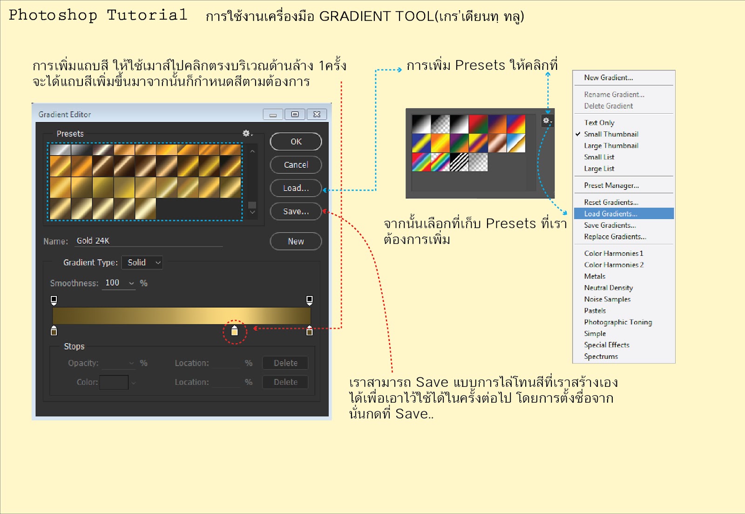Viewport: 745px width, 514px height.
Task: Click the up arrow on the presets scrollbar
Action: point(252,150)
